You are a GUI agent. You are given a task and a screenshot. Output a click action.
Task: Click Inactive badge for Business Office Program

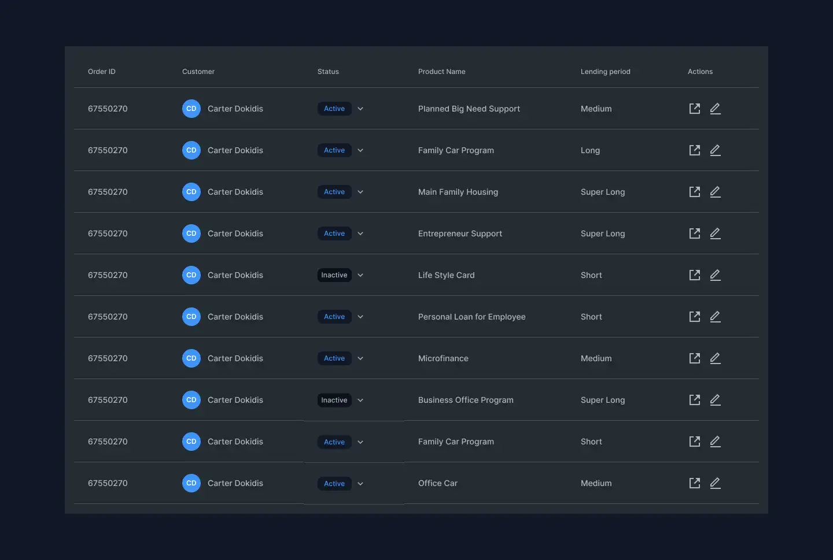[334, 400]
